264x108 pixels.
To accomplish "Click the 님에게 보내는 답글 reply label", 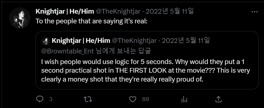I will point(123,51).
